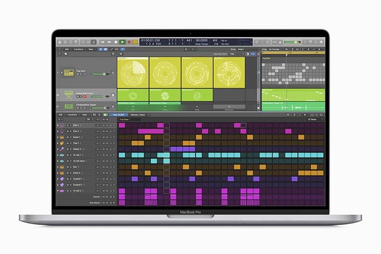Click the tempo value 90.0000

click(x=202, y=40)
